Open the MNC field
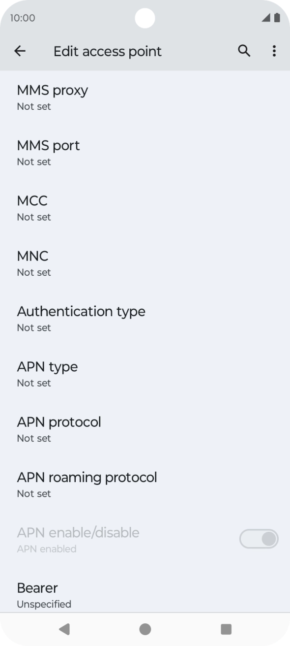Image resolution: width=290 pixels, height=646 pixels. click(x=145, y=263)
